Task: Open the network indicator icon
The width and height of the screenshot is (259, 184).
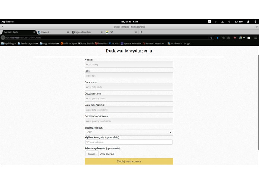Action: 222,22
